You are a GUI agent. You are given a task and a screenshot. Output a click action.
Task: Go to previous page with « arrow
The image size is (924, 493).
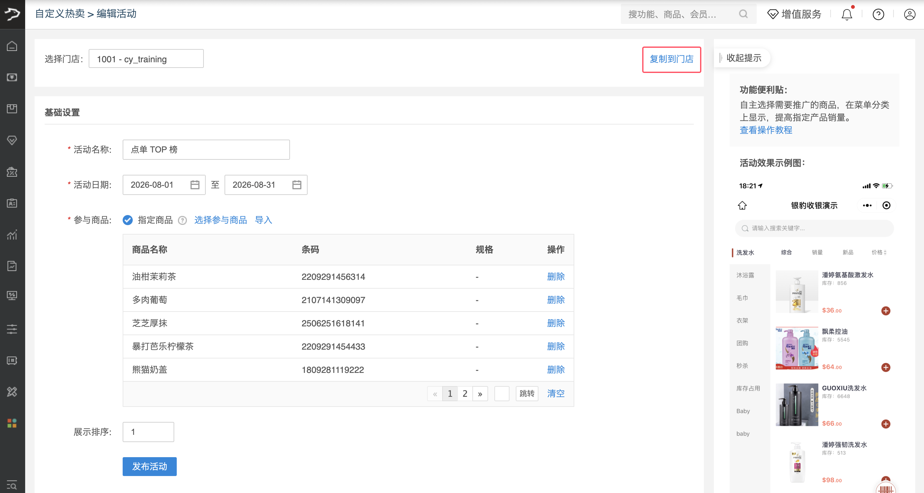point(435,394)
